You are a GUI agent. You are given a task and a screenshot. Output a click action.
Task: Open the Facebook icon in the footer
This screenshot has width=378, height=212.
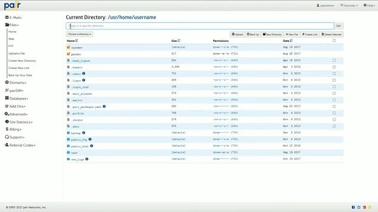[353, 207]
